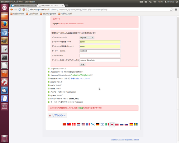Open the Trash in the dock
Image resolution: width=179 pixels, height=143 pixels.
click(5, 138)
